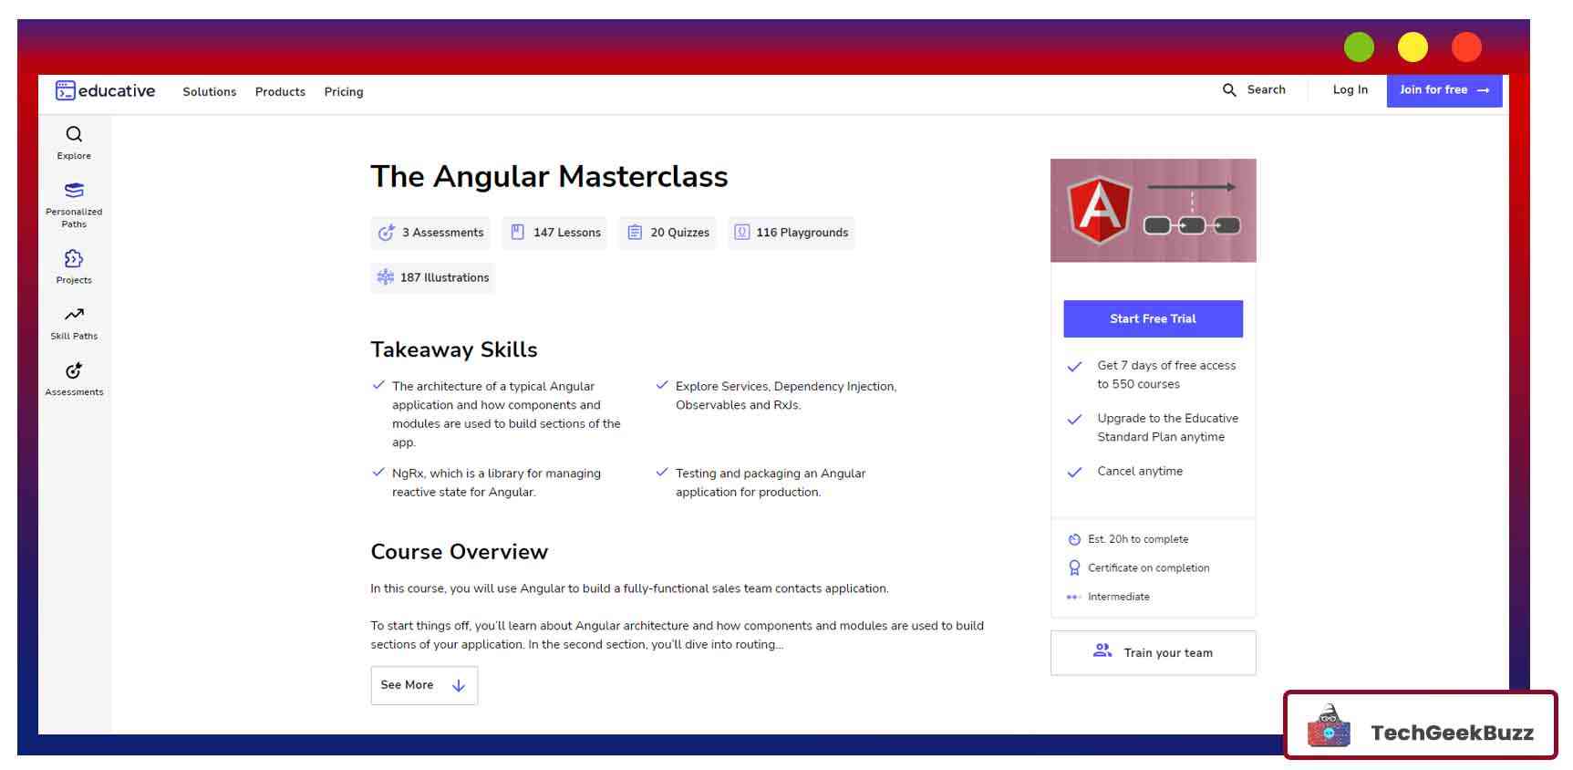Select Skill Paths in sidebar

coord(74,323)
